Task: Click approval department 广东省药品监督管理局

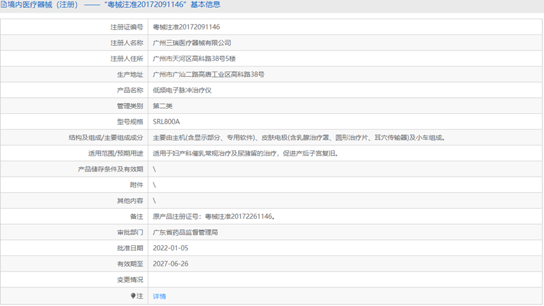Action: [185, 232]
